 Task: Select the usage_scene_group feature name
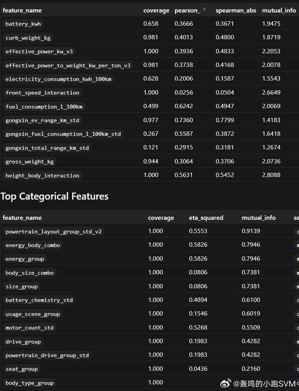33,314
